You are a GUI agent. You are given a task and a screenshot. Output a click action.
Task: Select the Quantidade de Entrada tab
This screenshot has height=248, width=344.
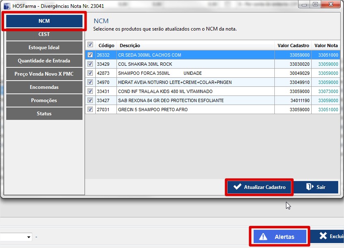(44, 61)
